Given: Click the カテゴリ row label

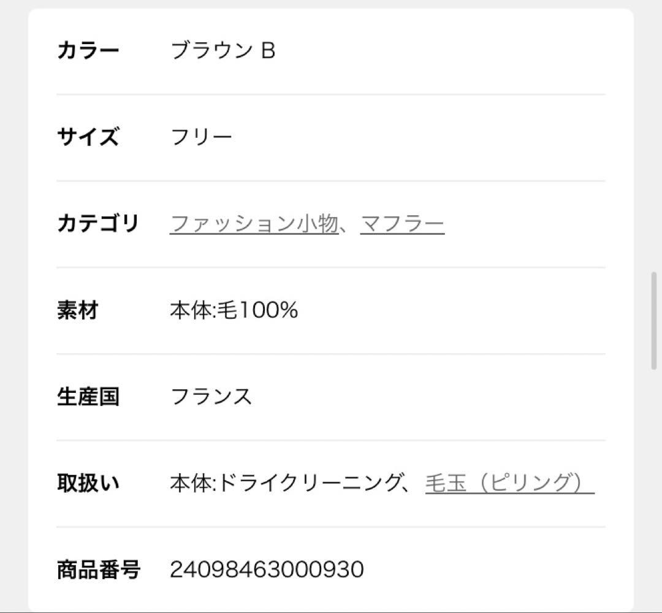Looking at the screenshot, I should [98, 224].
